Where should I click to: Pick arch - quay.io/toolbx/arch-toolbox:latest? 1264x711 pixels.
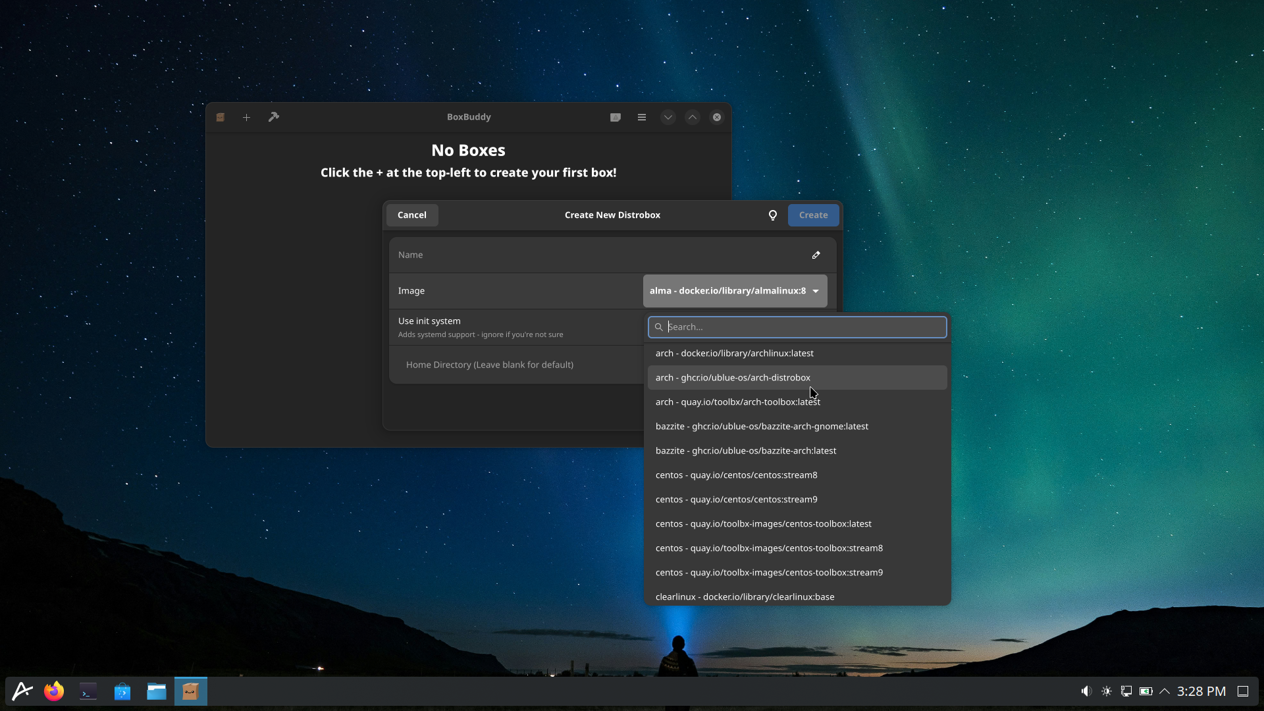[797, 402]
